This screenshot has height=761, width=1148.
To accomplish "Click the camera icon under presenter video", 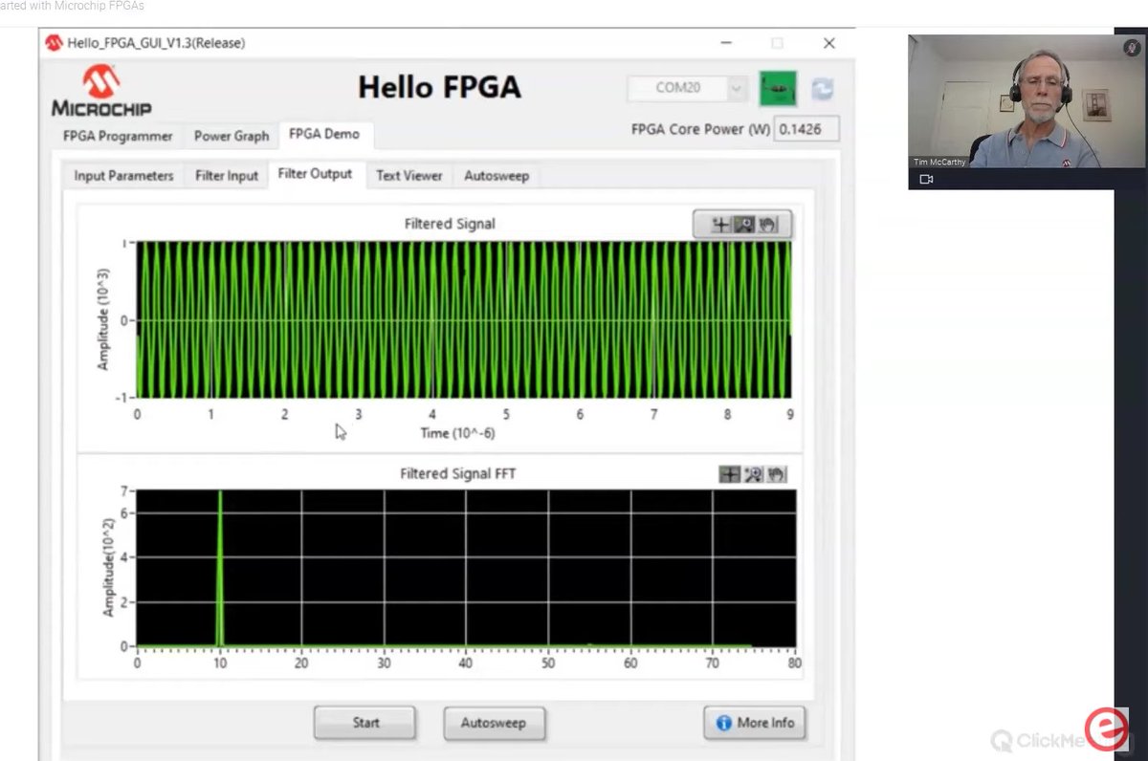I will (926, 179).
